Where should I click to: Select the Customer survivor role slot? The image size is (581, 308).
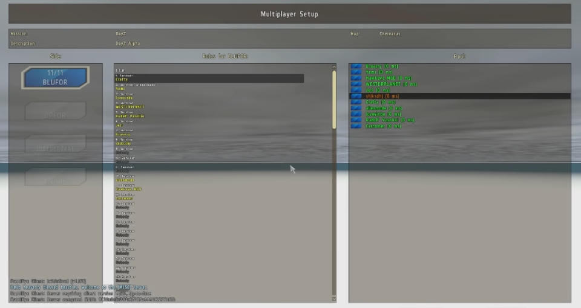[209, 196]
